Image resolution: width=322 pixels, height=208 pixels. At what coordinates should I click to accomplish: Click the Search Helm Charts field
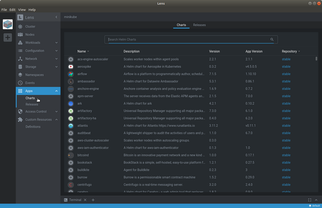click(x=186, y=40)
